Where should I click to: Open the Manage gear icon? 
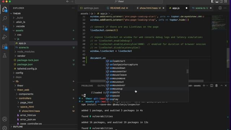click(5, 127)
